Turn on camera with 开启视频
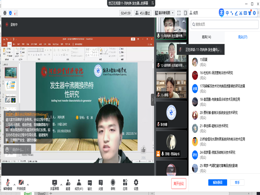 click(x=21, y=183)
